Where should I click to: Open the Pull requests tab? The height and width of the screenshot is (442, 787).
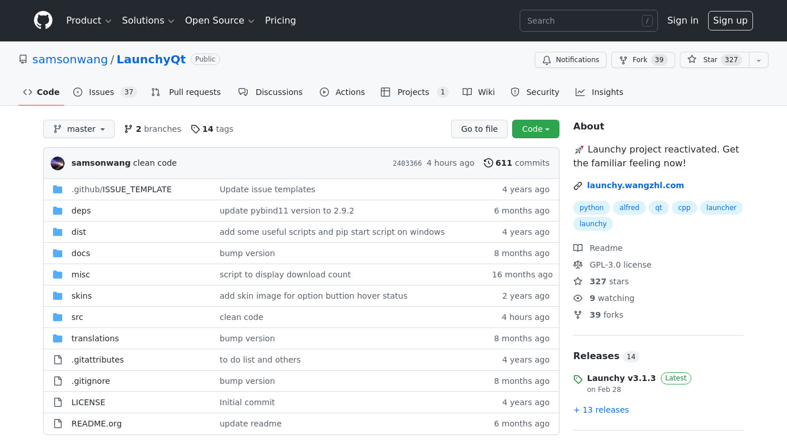pos(194,92)
